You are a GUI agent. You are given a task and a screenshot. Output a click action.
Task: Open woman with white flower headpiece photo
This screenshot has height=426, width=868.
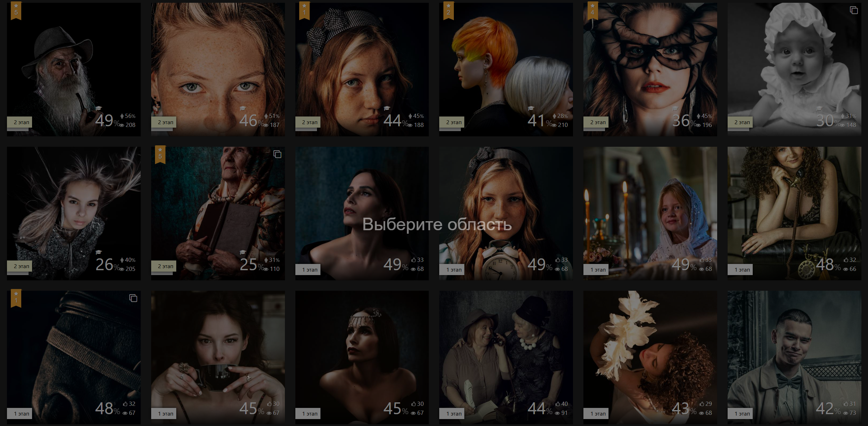tap(650, 348)
